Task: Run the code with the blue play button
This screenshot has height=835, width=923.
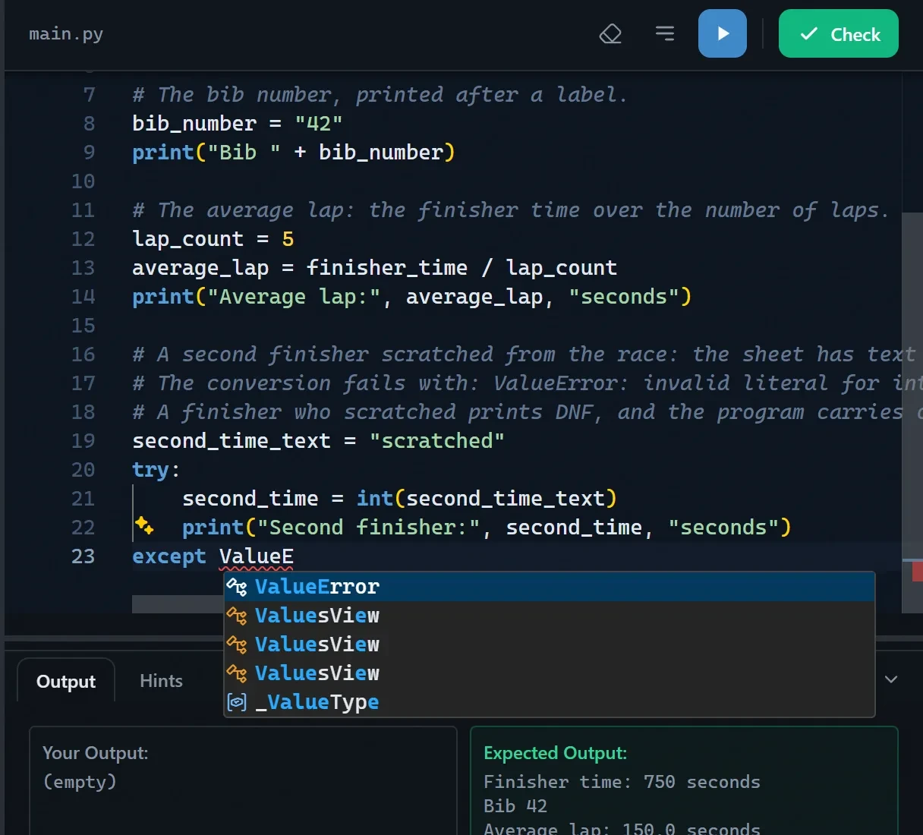Action: point(723,33)
